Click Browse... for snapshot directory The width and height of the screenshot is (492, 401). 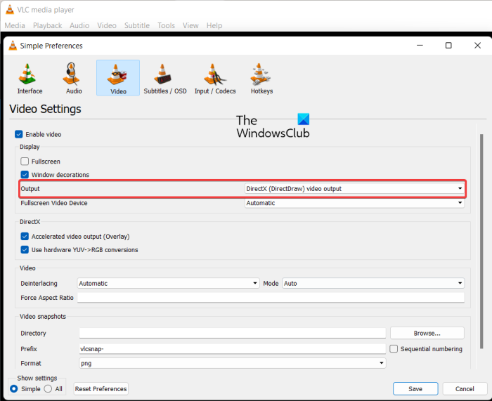[x=427, y=334]
